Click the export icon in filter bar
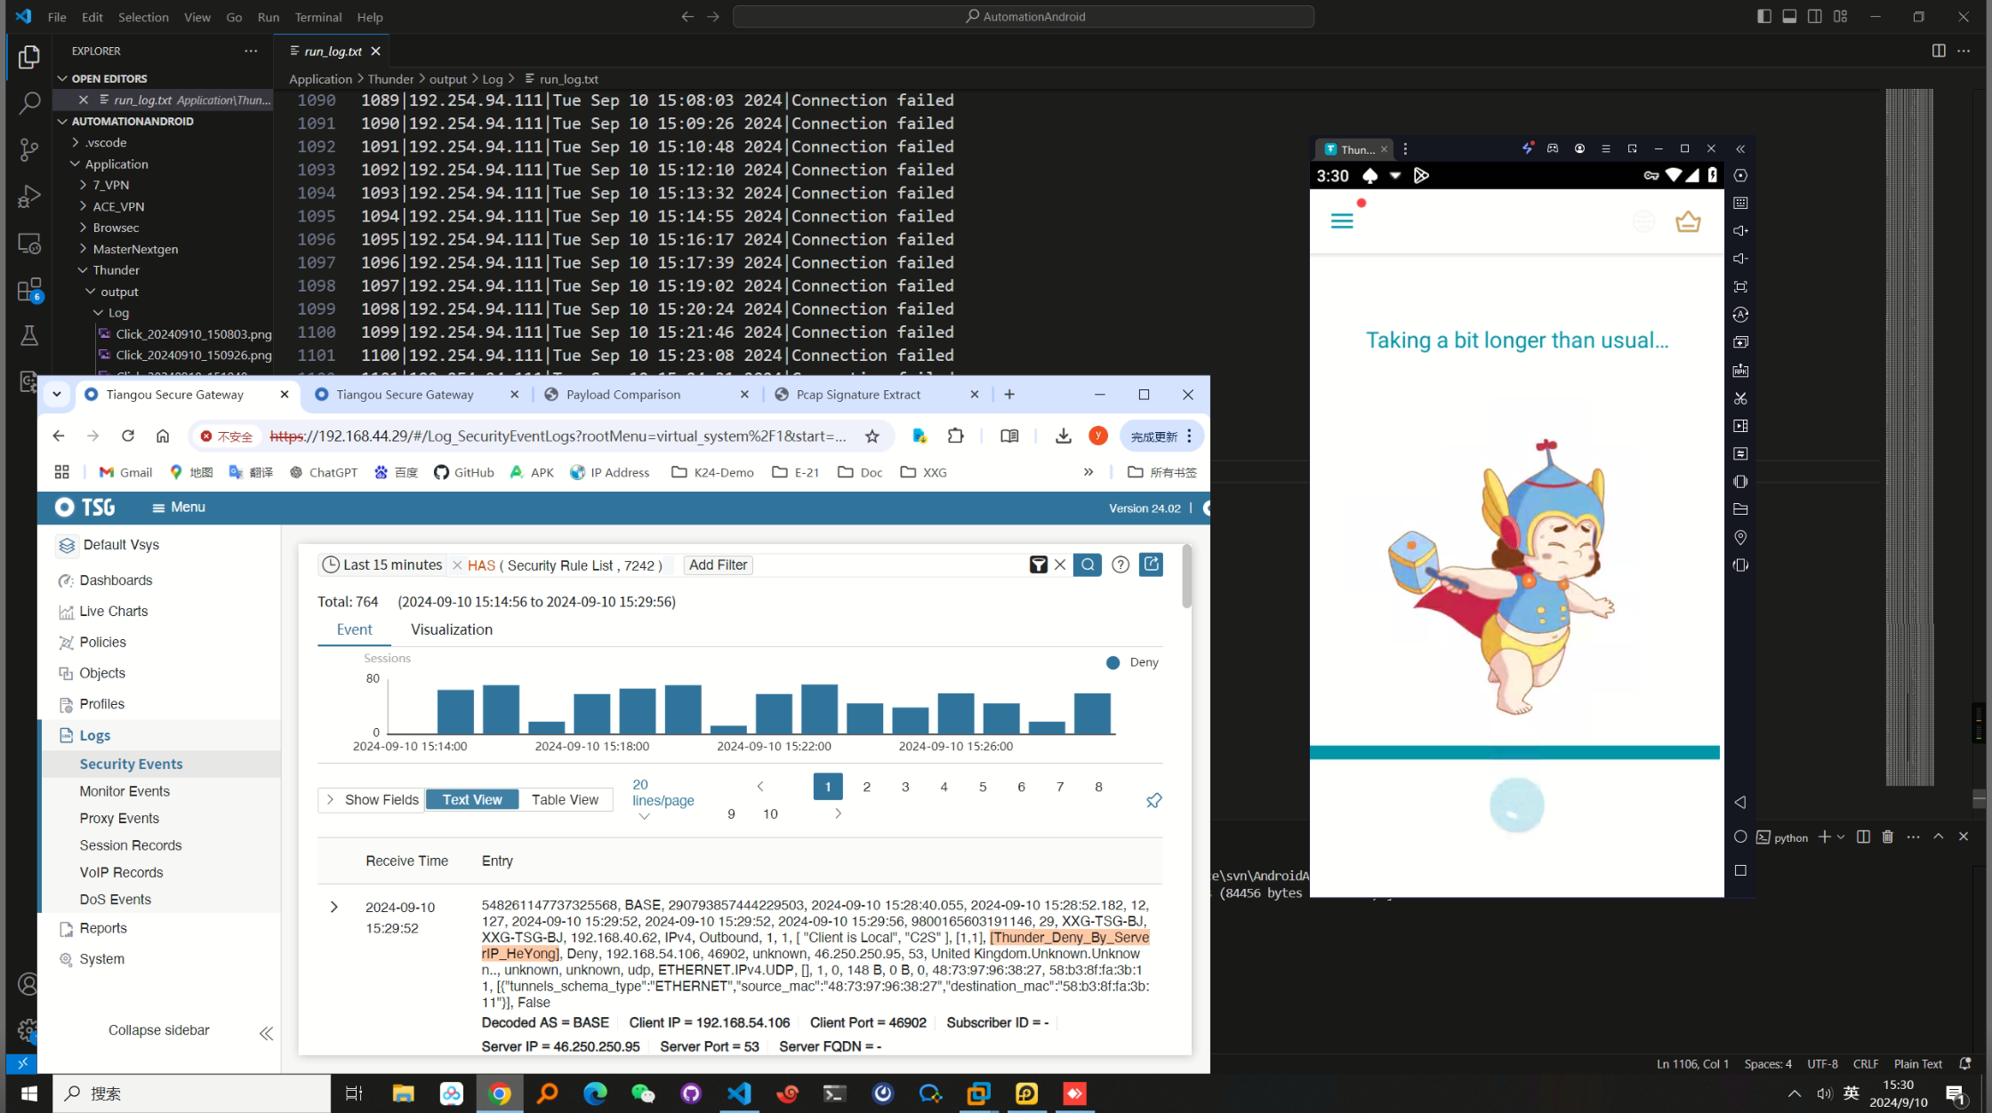Image resolution: width=1992 pixels, height=1113 pixels. (x=1151, y=565)
